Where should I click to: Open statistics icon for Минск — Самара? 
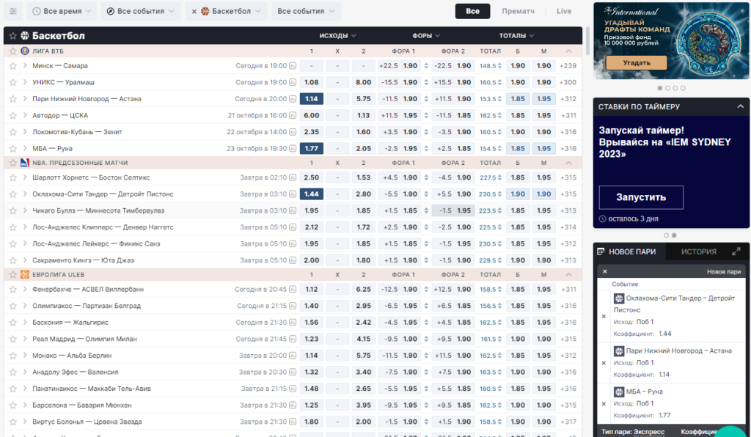293,66
